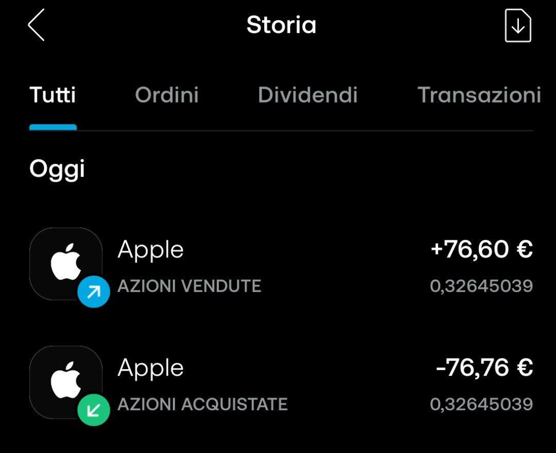Tap the sold share quantity 0,32645039
556x453 pixels.
[481, 286]
